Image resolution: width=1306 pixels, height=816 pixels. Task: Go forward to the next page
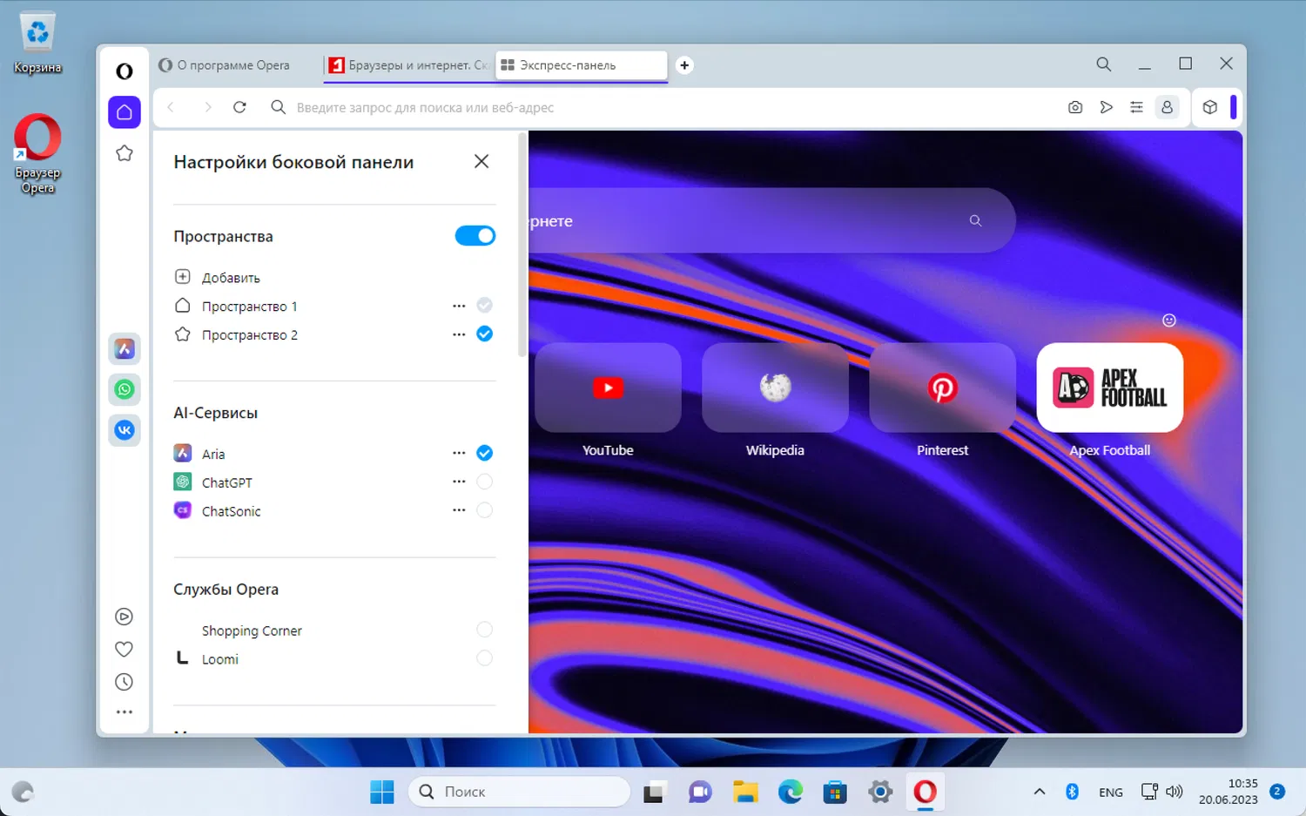[207, 107]
